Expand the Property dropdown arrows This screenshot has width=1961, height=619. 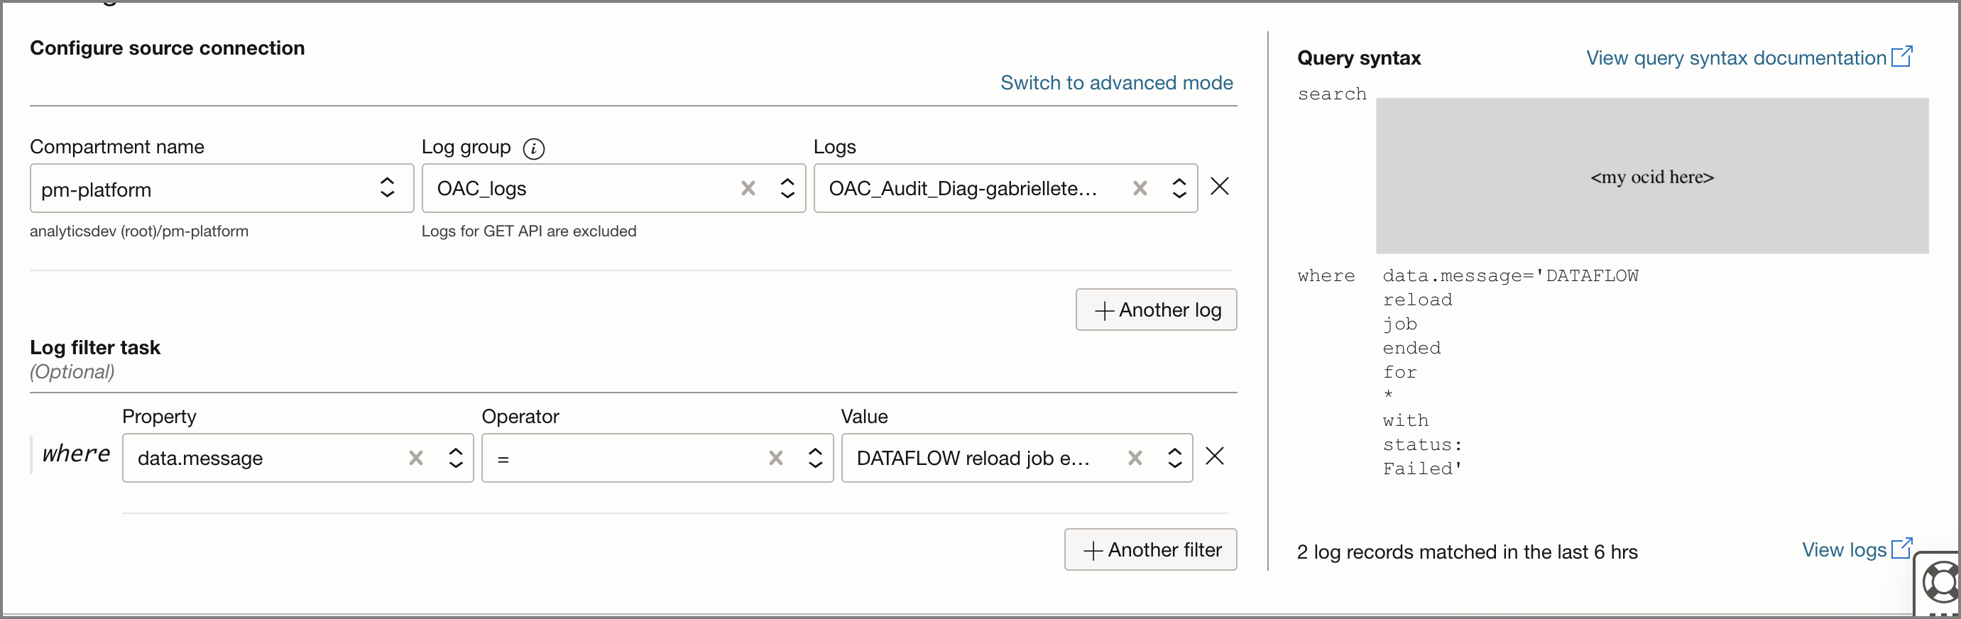click(x=456, y=458)
